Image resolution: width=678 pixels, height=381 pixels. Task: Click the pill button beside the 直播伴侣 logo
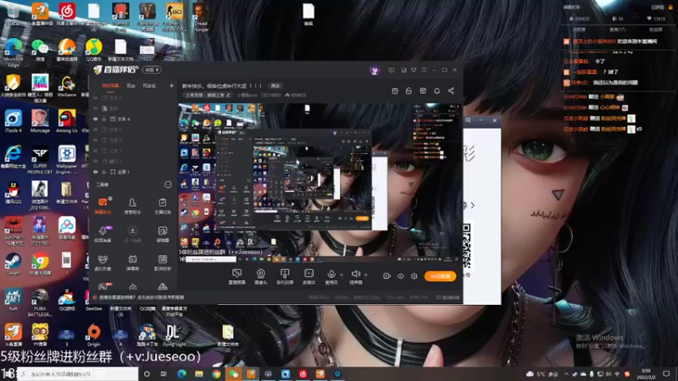tap(153, 69)
